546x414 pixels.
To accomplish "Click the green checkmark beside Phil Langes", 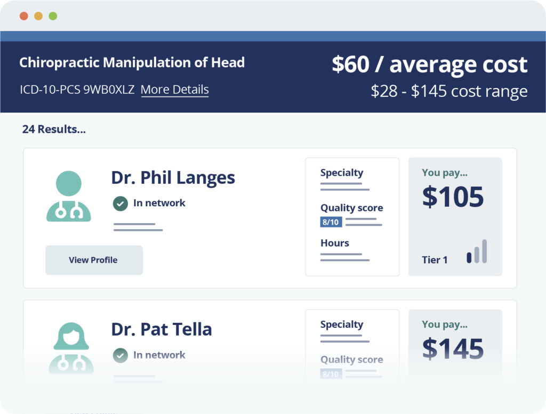I will (x=120, y=203).
